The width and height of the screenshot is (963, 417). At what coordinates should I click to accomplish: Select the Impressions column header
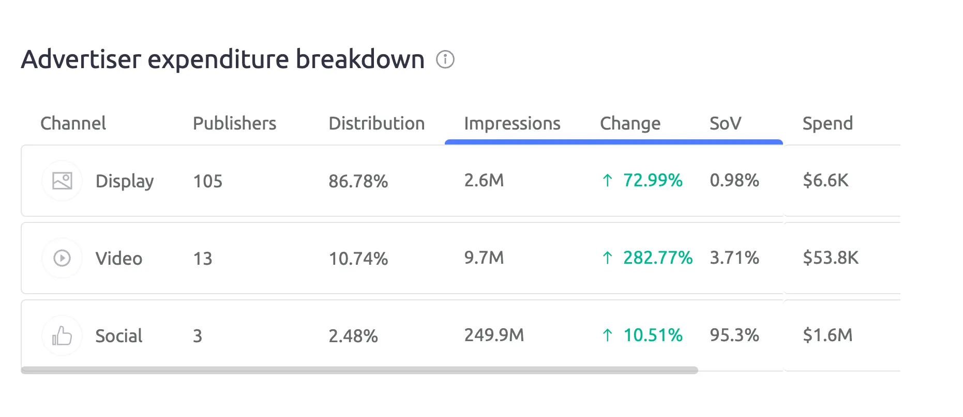point(512,123)
